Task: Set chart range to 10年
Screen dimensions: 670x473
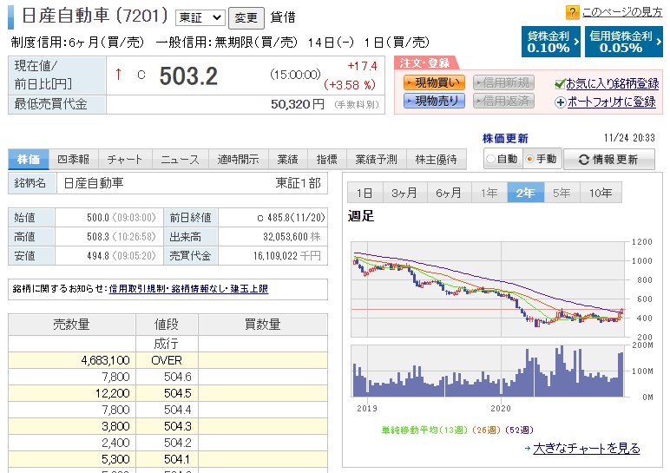Action: [601, 193]
